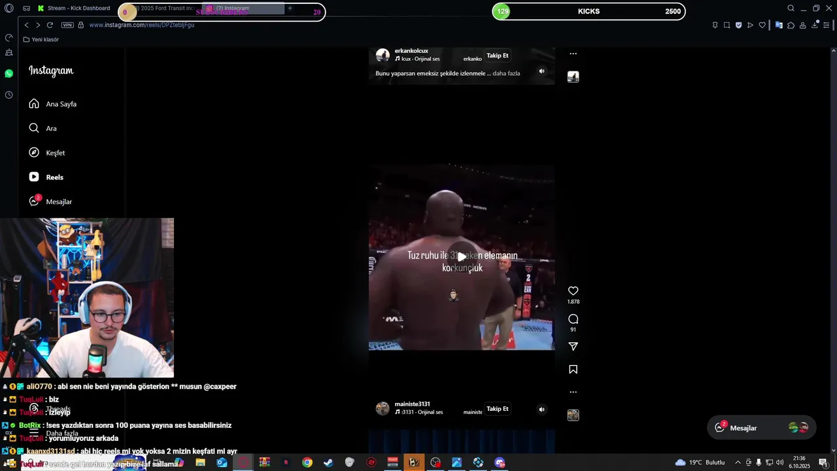Viewport: 837px width, 471px height.
Task: Go to Keşfet explore page
Action: tap(47, 152)
